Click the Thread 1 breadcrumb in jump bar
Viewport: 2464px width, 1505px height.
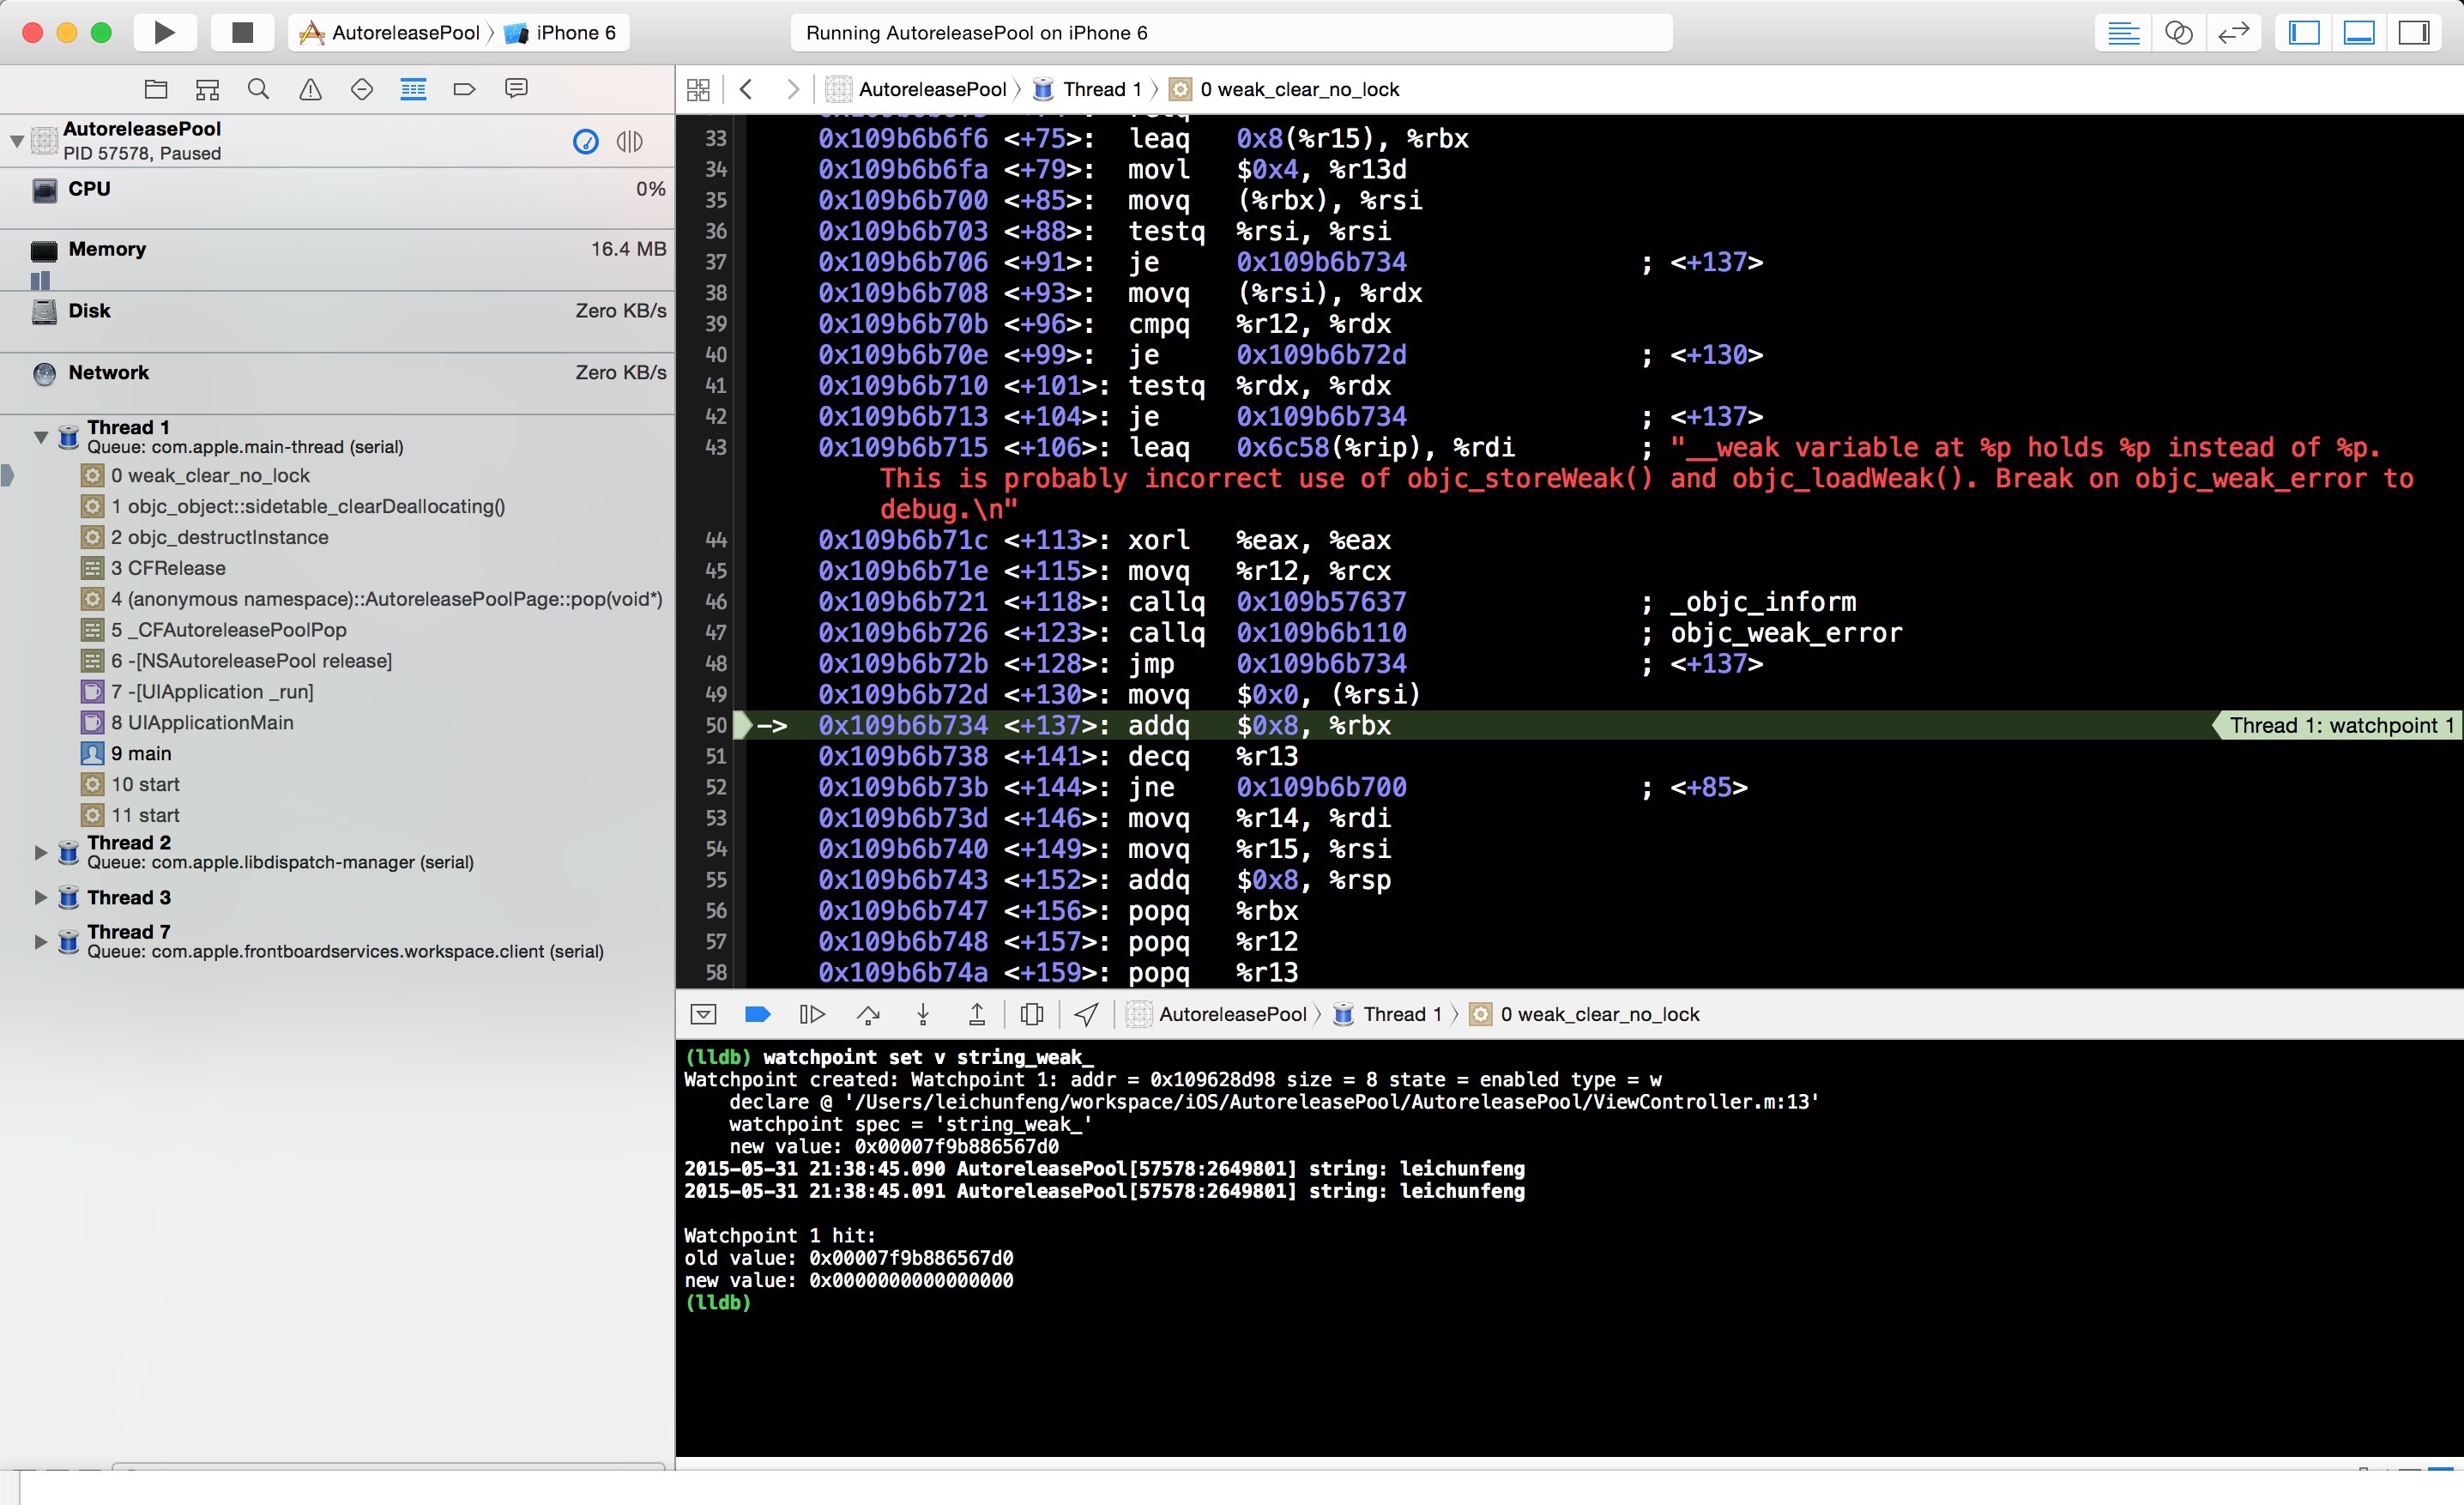click(x=1100, y=89)
